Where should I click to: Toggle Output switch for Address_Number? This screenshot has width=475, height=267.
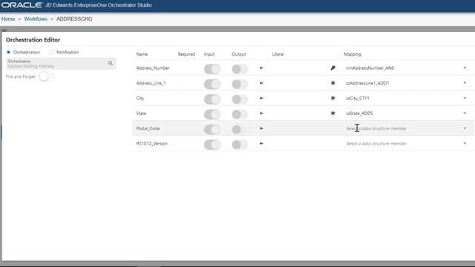point(240,69)
